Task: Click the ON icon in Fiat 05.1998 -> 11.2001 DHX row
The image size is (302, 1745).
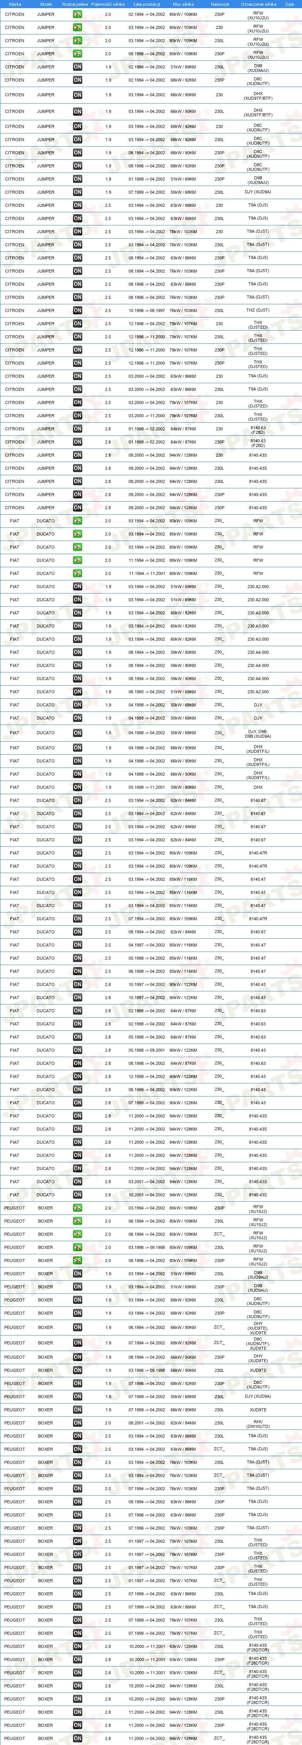Action: coord(77,787)
